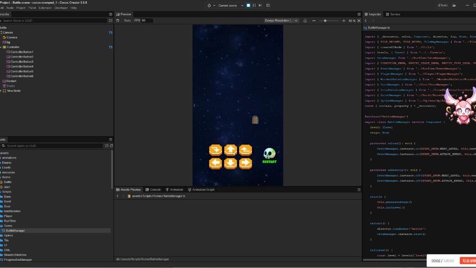Click the debug/preview platform icon in toolbar

[209, 5]
